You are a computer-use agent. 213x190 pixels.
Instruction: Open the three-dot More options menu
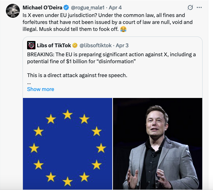(199, 7)
